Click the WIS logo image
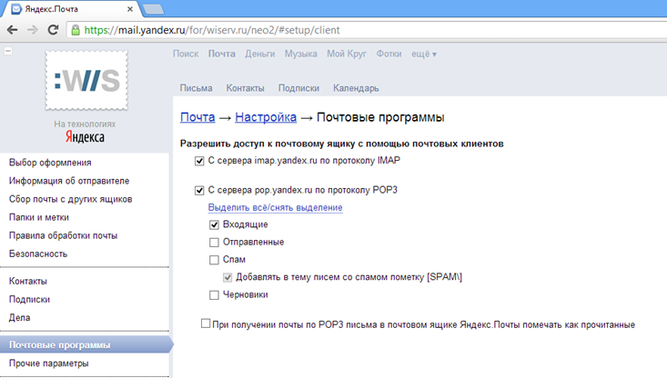Screen dimensions: 667x378 86,81
